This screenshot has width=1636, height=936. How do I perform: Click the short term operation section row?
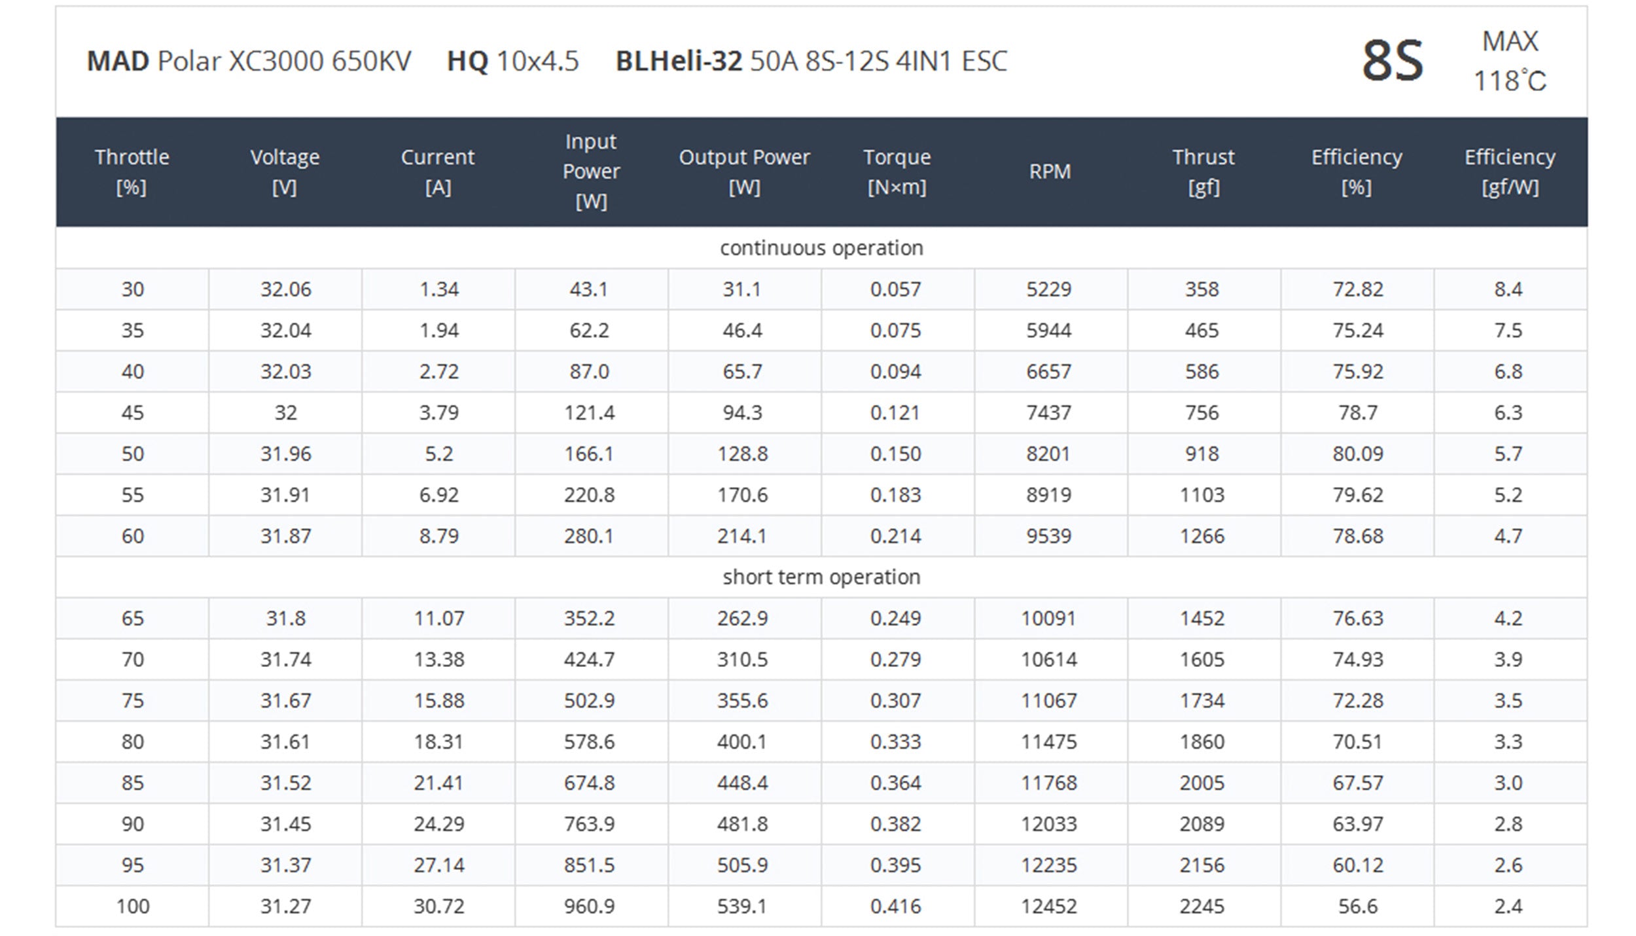pyautogui.click(x=821, y=577)
